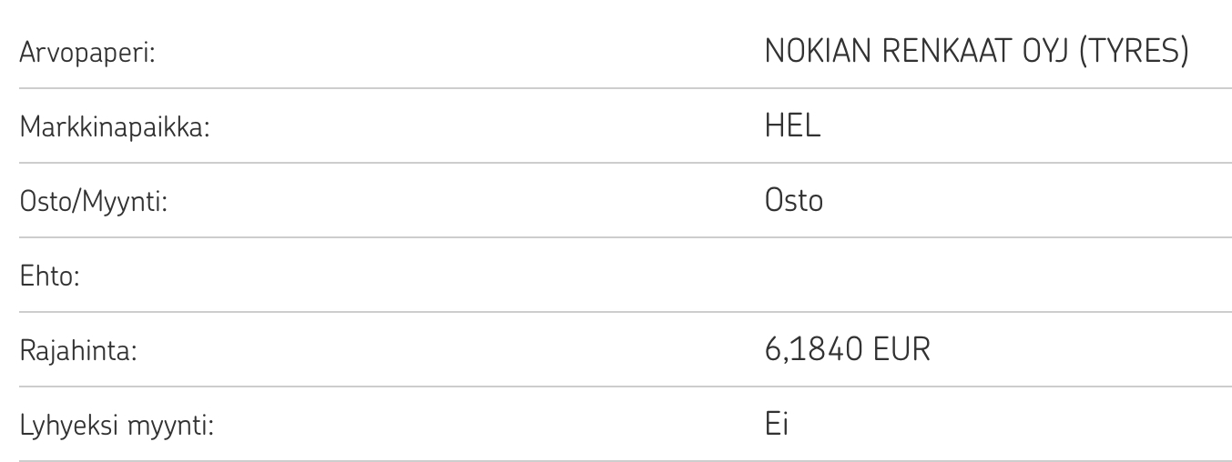Image resolution: width=1232 pixels, height=462 pixels.
Task: Click the word "NOKIAN" in security name
Action: click(816, 52)
